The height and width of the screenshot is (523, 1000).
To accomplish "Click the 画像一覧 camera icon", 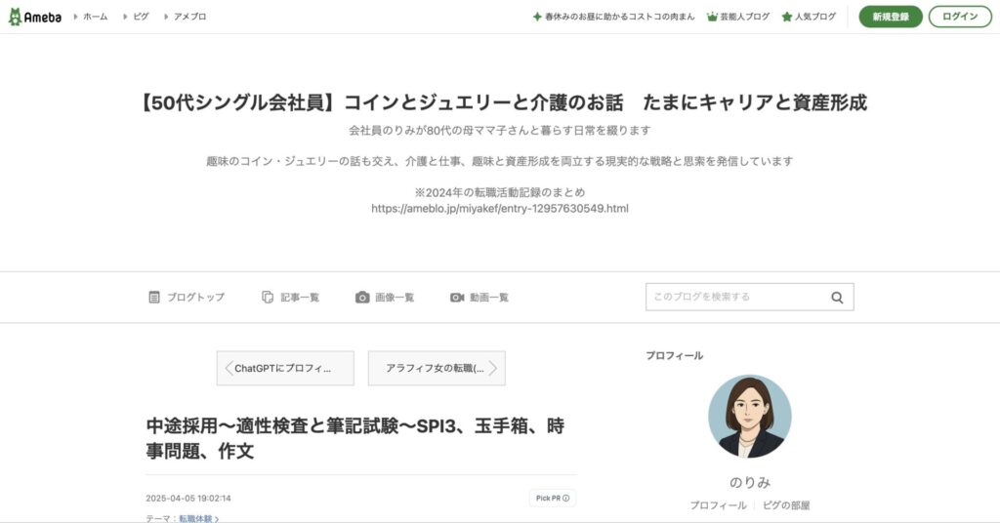I will 362,298.
